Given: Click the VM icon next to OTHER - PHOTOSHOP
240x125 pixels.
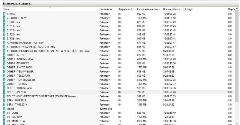Looking at the screenshot, I should [4, 67].
